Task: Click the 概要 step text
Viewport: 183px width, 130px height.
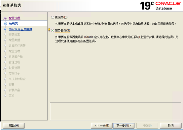Action: pos(12,85)
